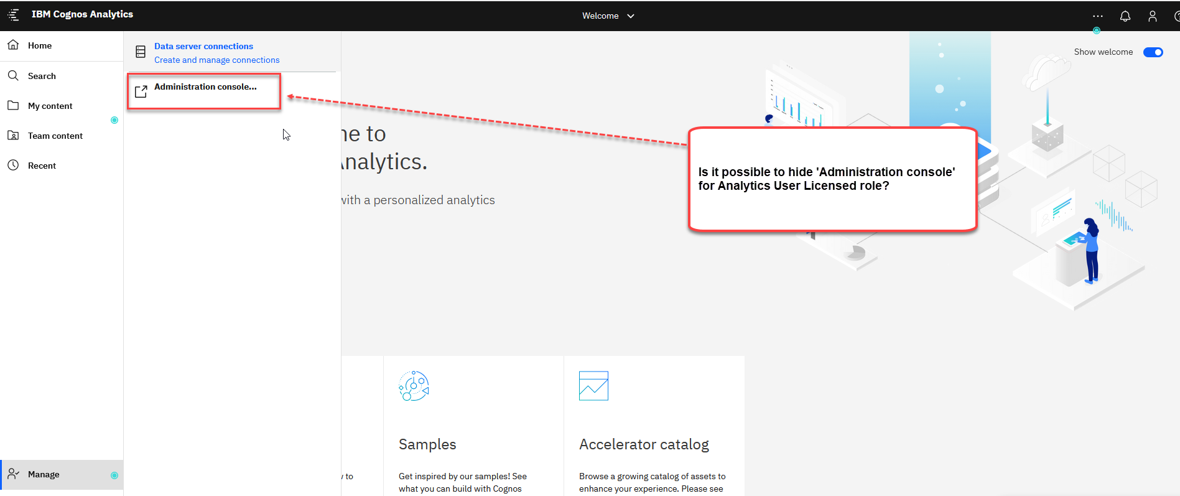The height and width of the screenshot is (496, 1180).
Task: Click the Home house icon
Action: 13,45
